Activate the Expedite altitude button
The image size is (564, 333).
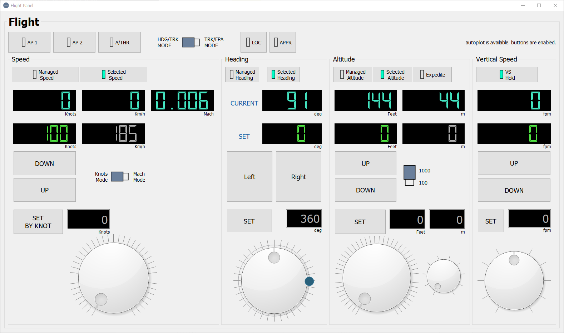[x=432, y=75]
